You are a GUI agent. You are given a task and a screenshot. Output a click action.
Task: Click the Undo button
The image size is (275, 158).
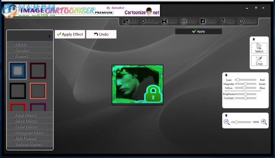101,34
